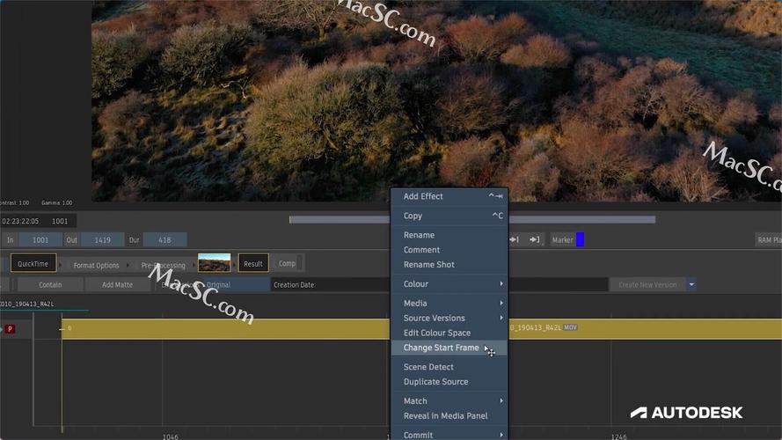782x440 pixels.
Task: Click the Dur value 418
Action: click(x=164, y=240)
